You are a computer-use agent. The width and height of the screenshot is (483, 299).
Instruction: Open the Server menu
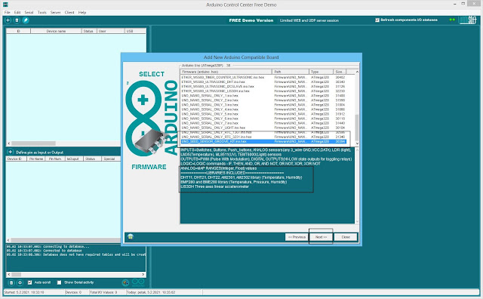tap(55, 12)
